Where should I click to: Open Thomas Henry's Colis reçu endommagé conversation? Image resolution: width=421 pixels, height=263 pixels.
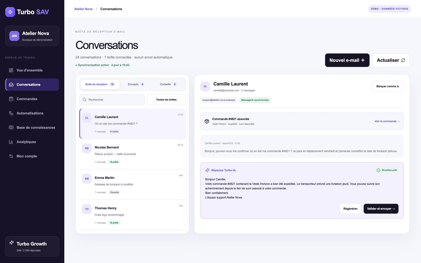tap(132, 215)
